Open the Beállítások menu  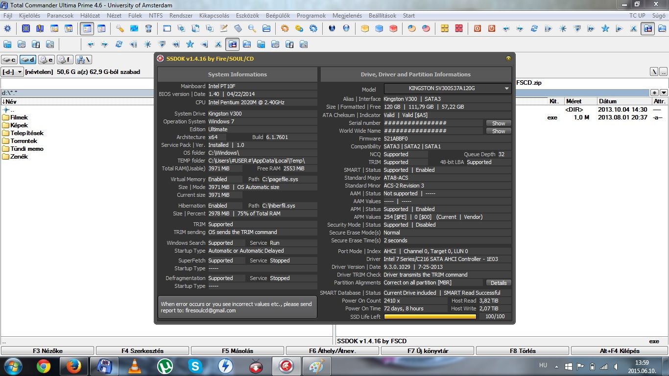tap(382, 16)
